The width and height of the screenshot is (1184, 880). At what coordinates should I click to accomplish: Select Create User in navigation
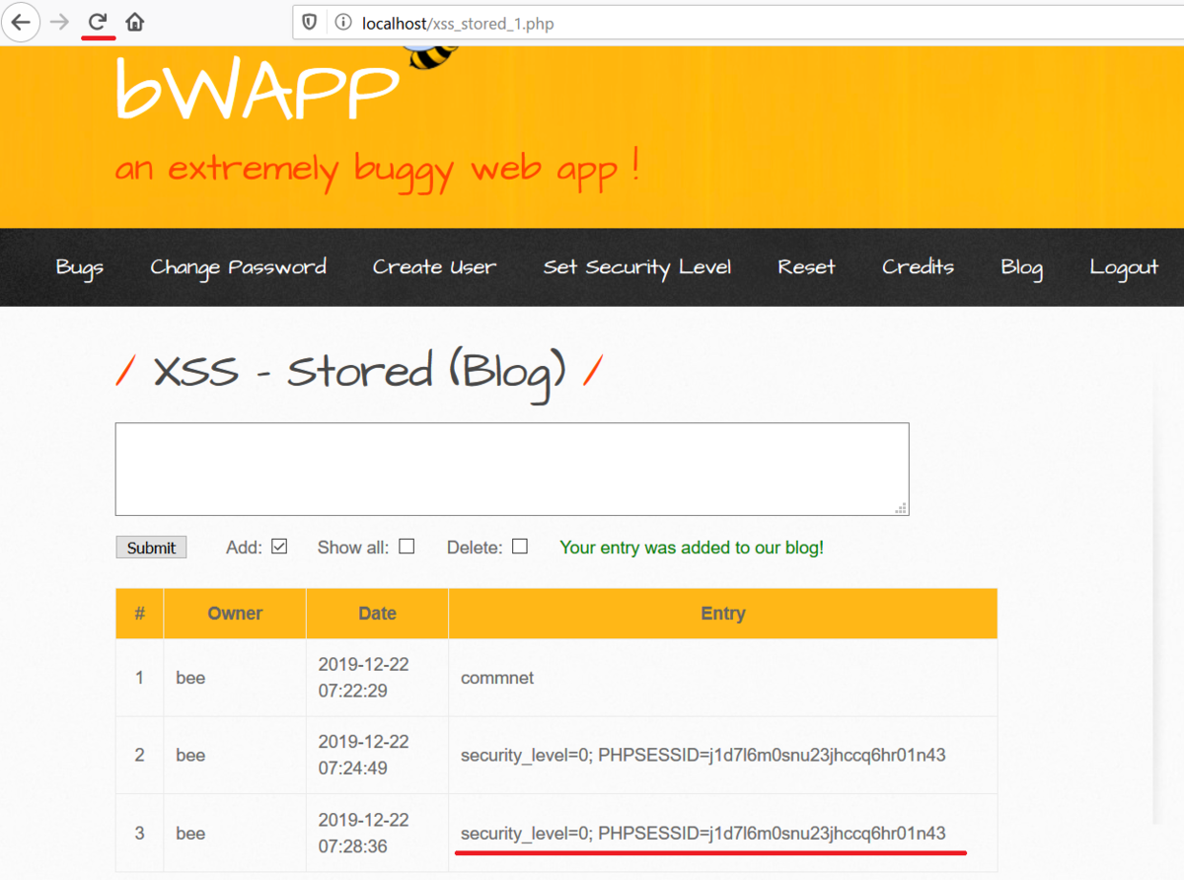click(x=434, y=267)
